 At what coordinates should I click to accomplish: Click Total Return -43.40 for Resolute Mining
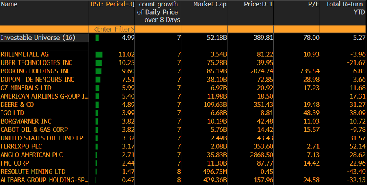[356, 172]
